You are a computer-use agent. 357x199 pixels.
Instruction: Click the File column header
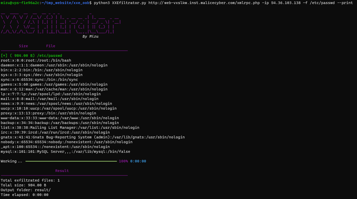[50, 46]
